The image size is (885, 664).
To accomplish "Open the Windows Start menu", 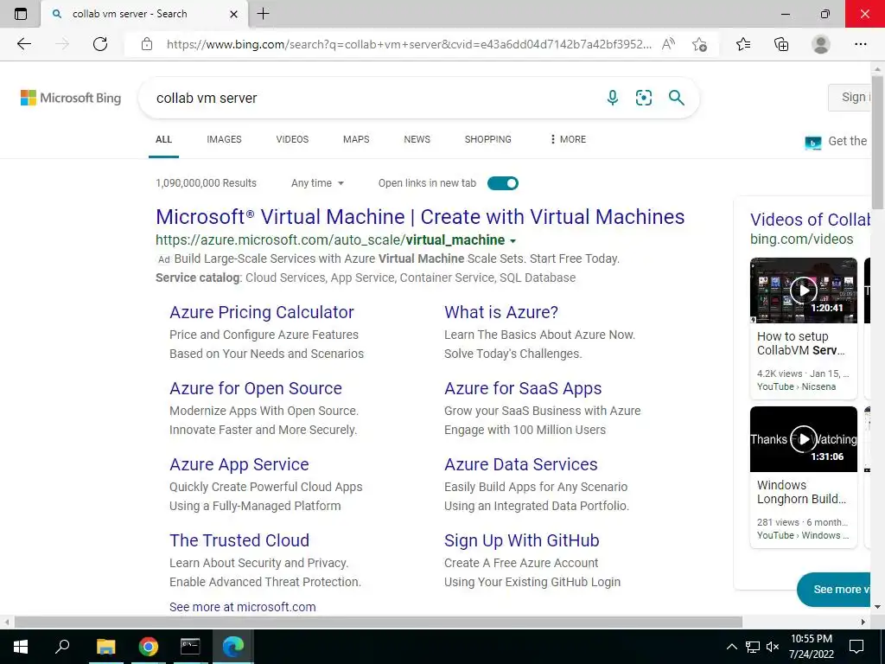I will coord(21,647).
